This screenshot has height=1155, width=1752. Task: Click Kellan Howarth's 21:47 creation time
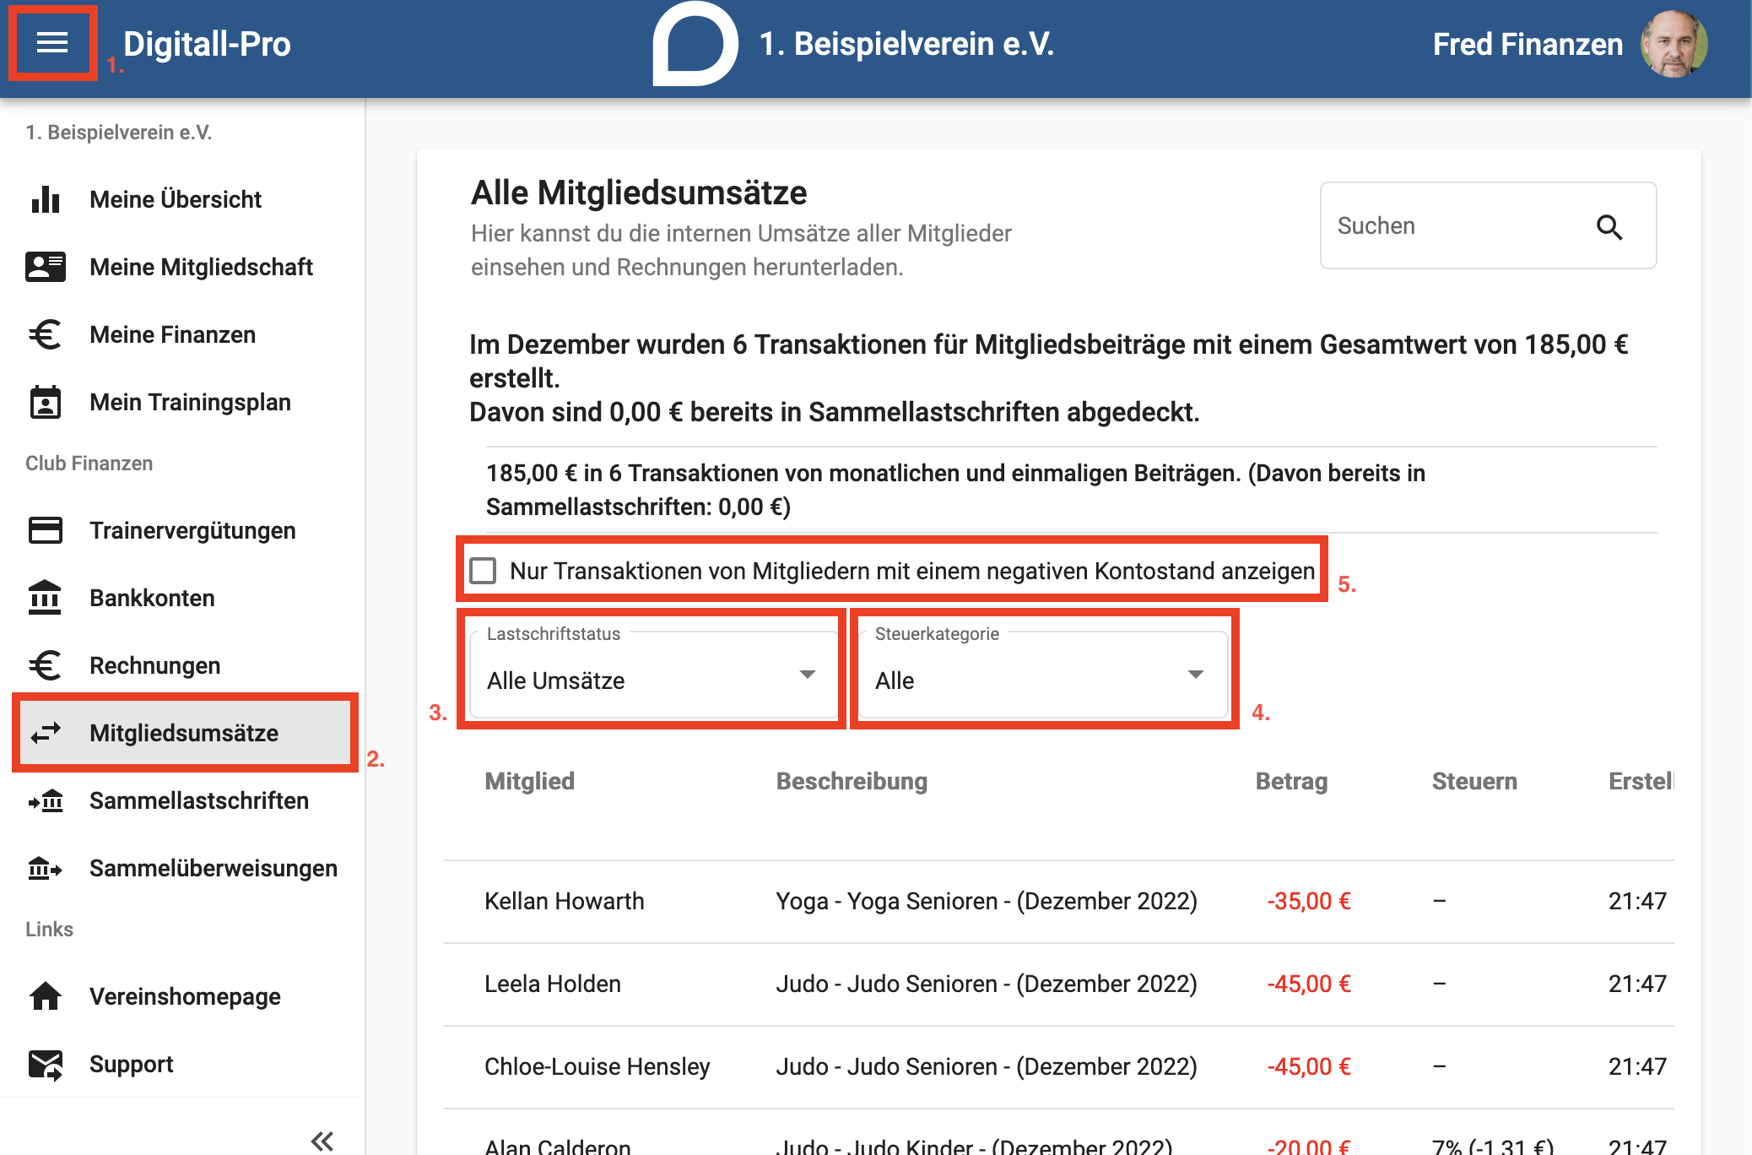pos(1637,901)
